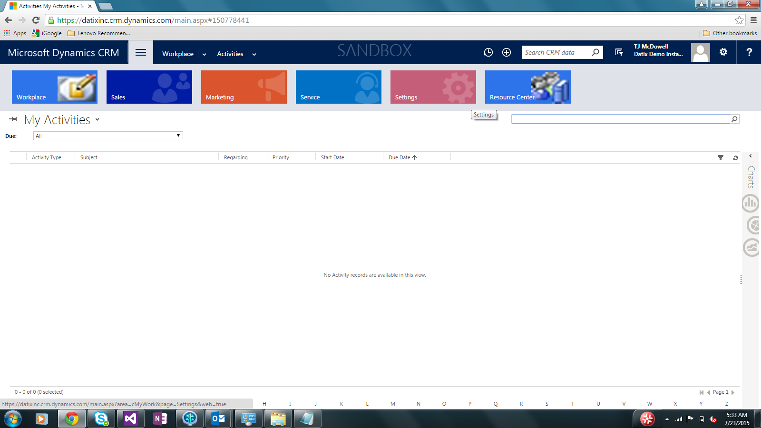Click Workplace in navigation bar
Screen dimensions: 761x428
point(178,54)
